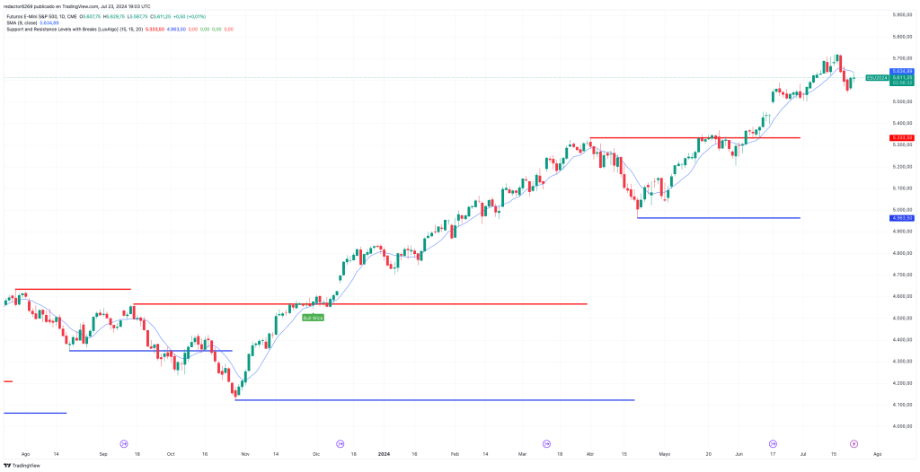Click the contract rollover marker in December
The height and width of the screenshot is (472, 920).
(x=341, y=443)
